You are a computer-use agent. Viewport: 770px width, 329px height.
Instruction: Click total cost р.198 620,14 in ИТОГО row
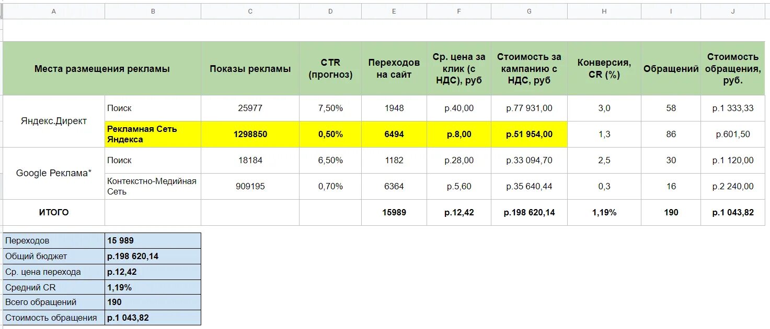coord(529,212)
